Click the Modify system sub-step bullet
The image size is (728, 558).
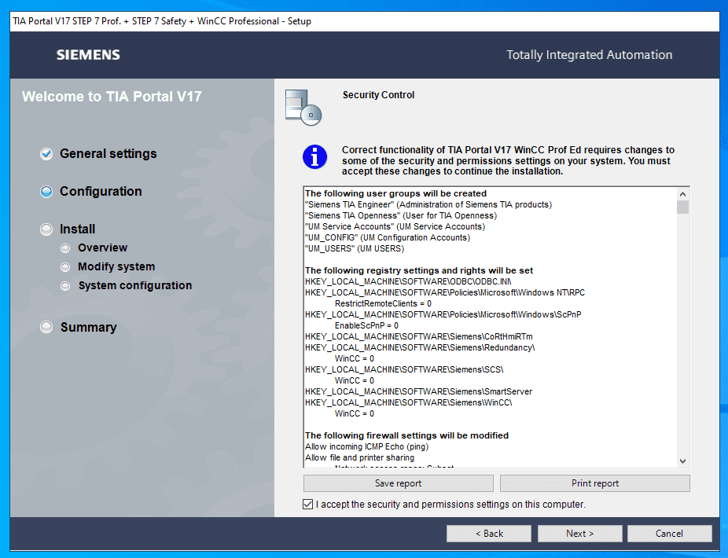(x=65, y=267)
